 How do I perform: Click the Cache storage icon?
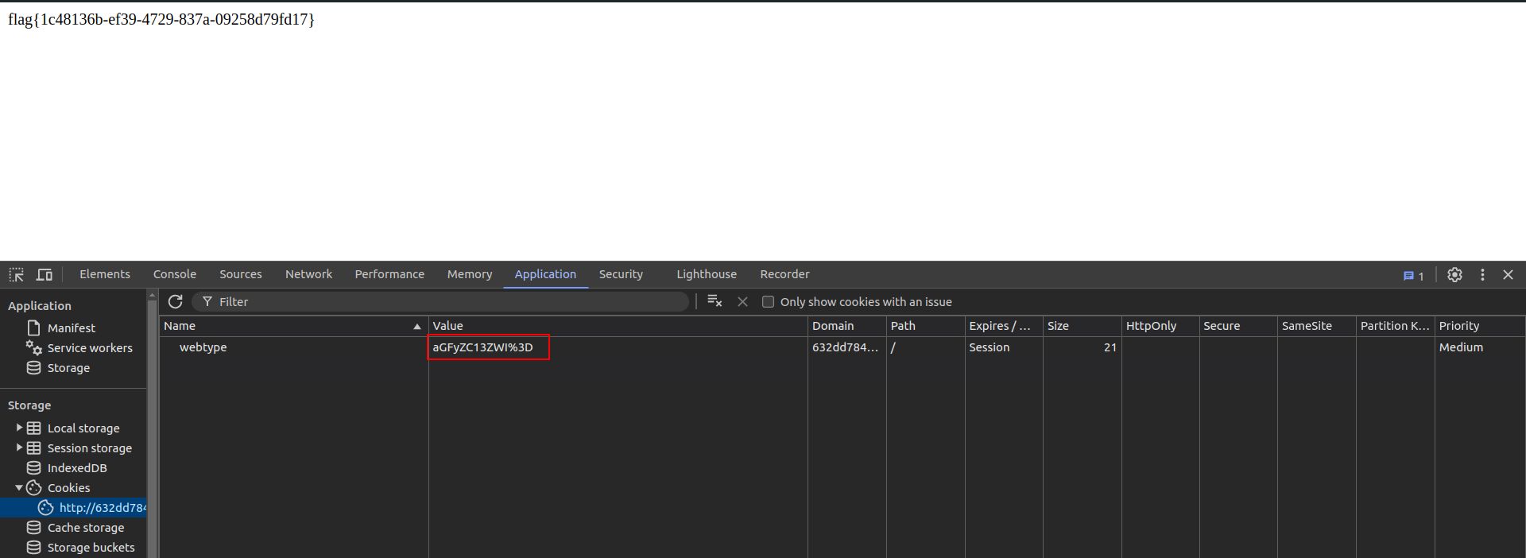pyautogui.click(x=33, y=527)
